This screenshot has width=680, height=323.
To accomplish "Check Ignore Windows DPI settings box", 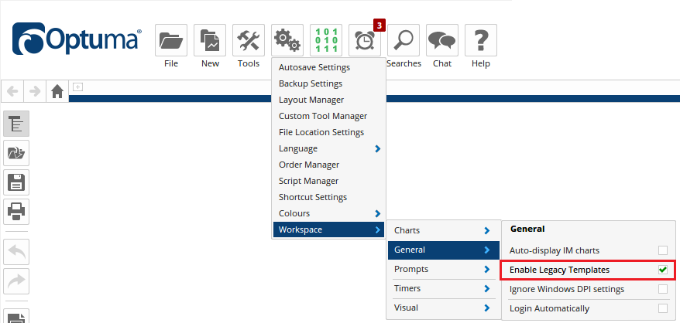I will [663, 289].
